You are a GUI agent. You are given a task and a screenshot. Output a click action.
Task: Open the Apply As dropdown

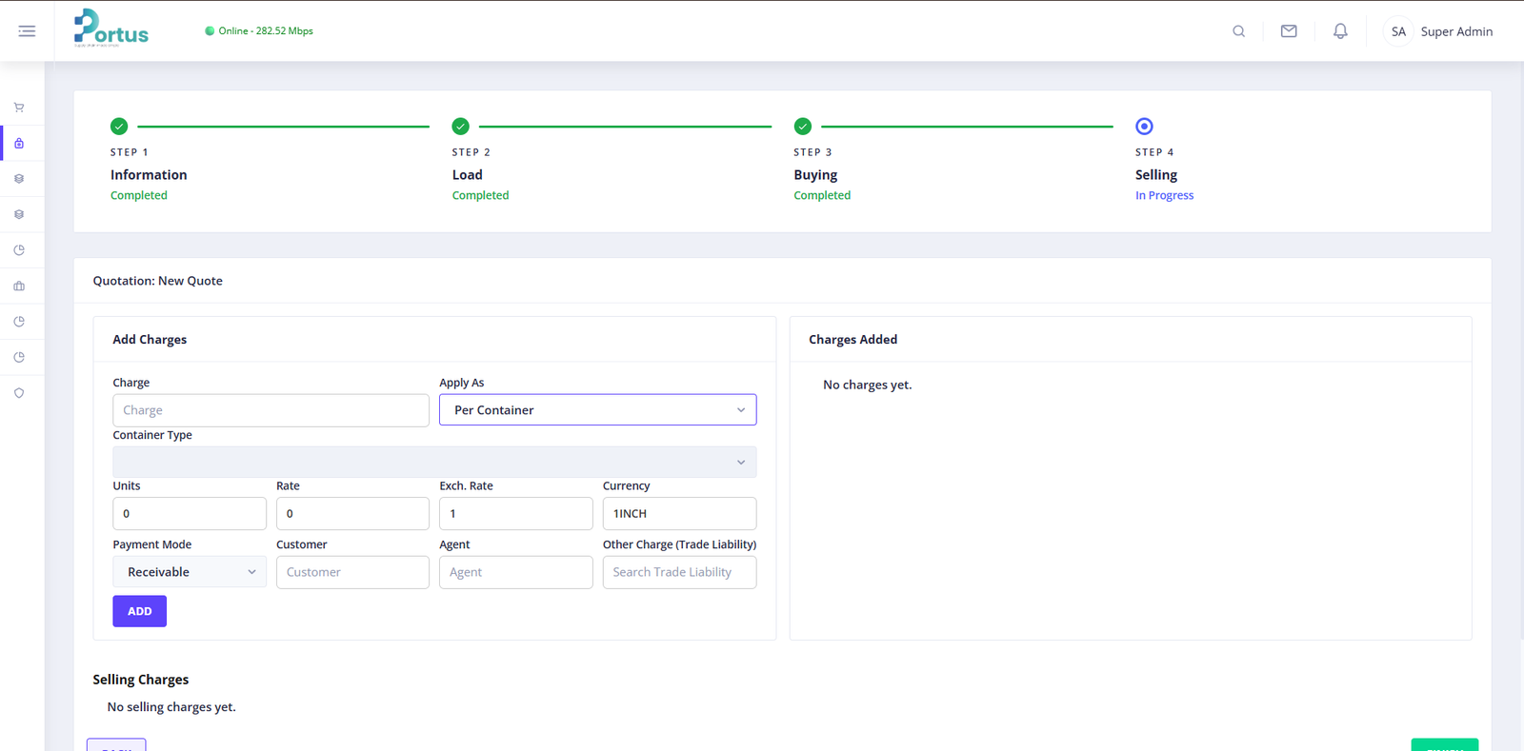click(597, 410)
